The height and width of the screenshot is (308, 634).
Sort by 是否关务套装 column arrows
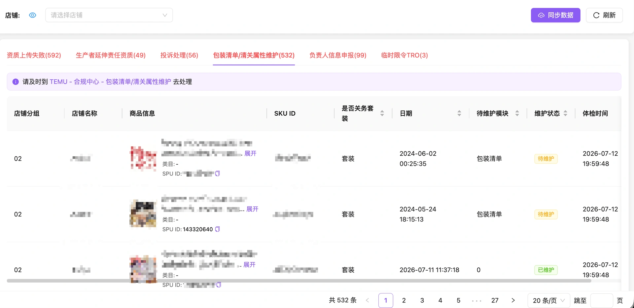382,113
